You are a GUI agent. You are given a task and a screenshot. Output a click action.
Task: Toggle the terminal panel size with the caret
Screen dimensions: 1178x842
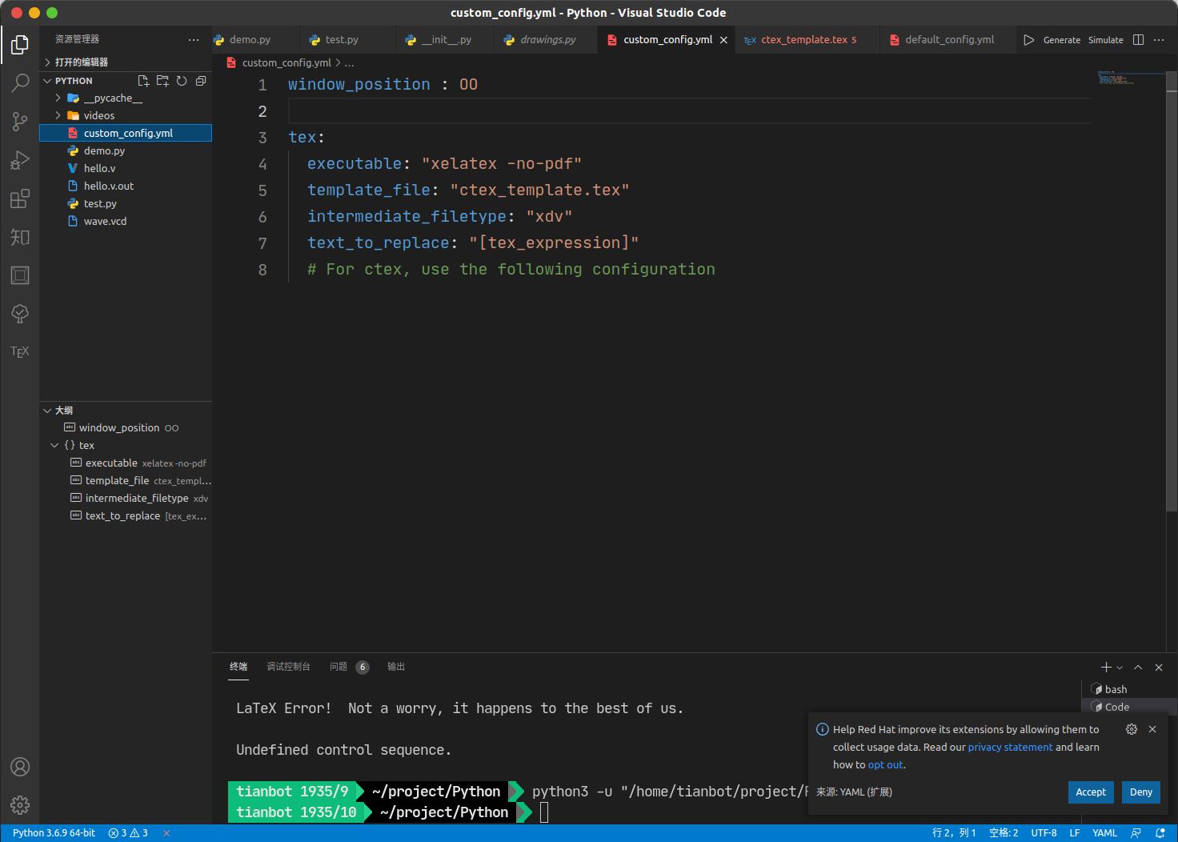(1138, 668)
